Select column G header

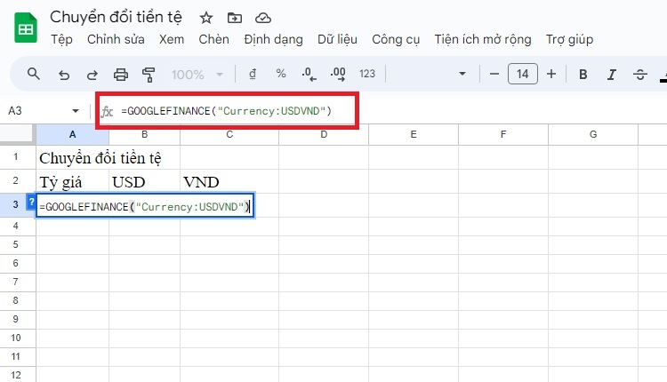click(x=593, y=135)
